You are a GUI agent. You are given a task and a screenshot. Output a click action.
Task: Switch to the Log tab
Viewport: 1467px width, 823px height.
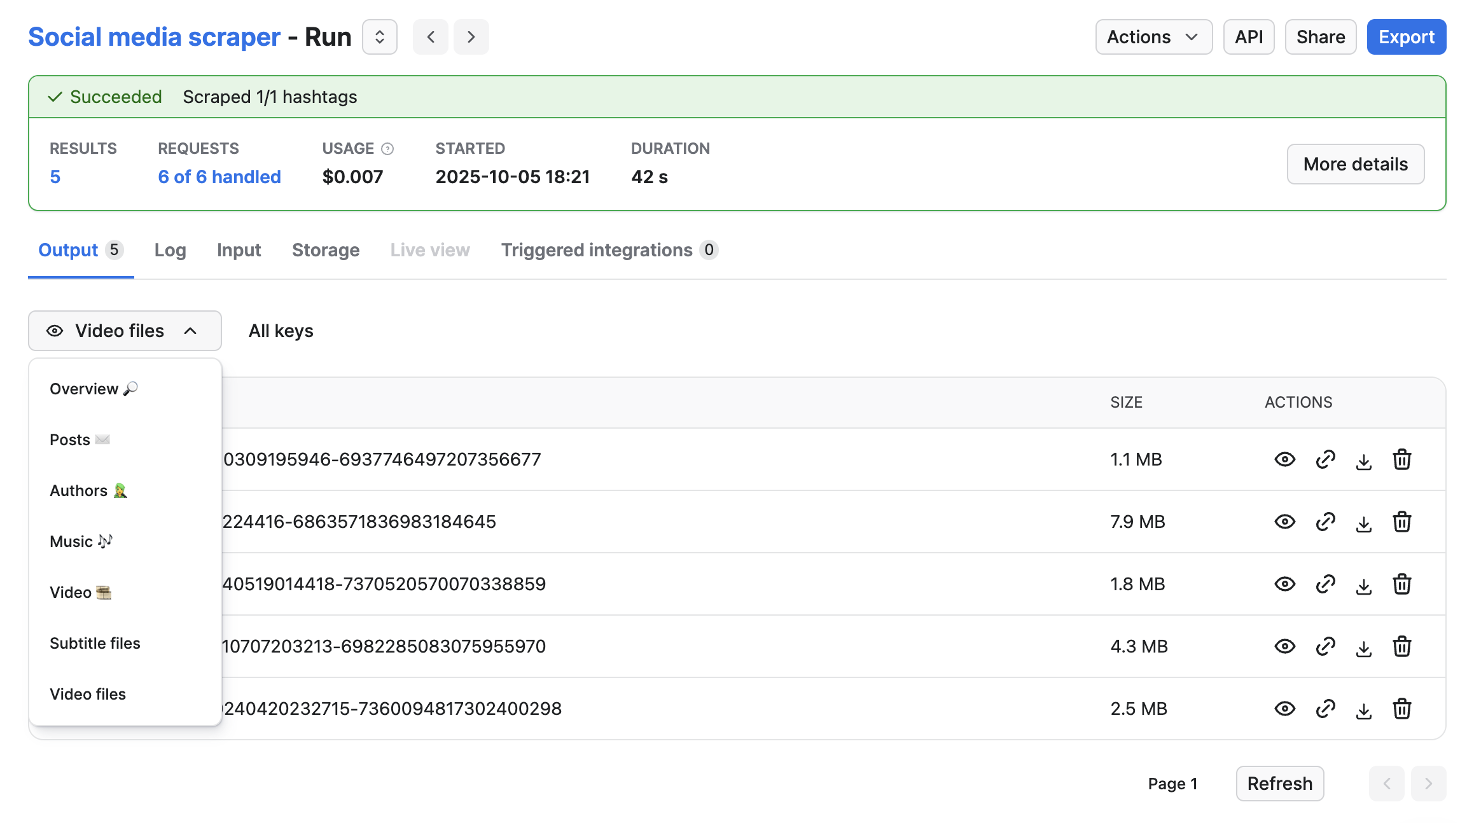[170, 250]
